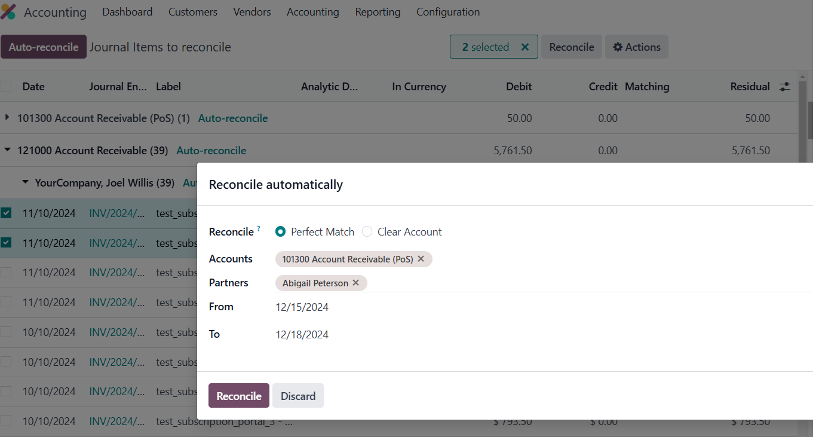Click the From date field 12/15/2024
816x437 pixels.
point(302,307)
